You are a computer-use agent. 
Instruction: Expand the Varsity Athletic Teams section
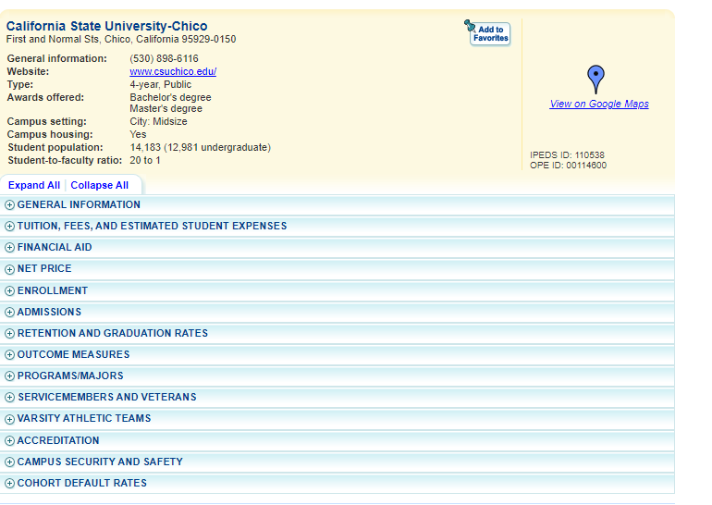(337, 419)
